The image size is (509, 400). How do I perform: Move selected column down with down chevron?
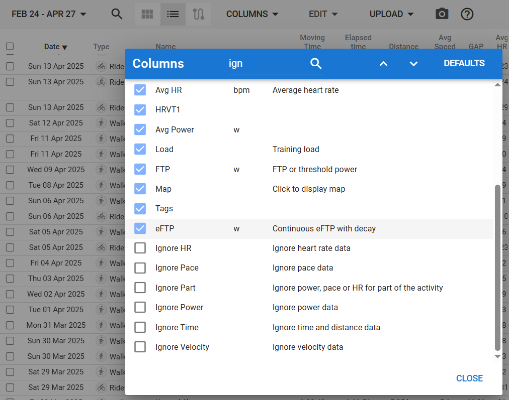[x=413, y=63]
